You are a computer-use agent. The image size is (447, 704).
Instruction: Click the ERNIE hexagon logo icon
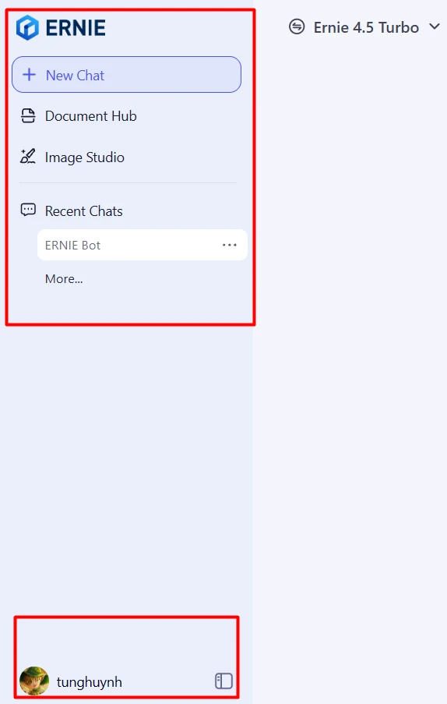pos(27,28)
